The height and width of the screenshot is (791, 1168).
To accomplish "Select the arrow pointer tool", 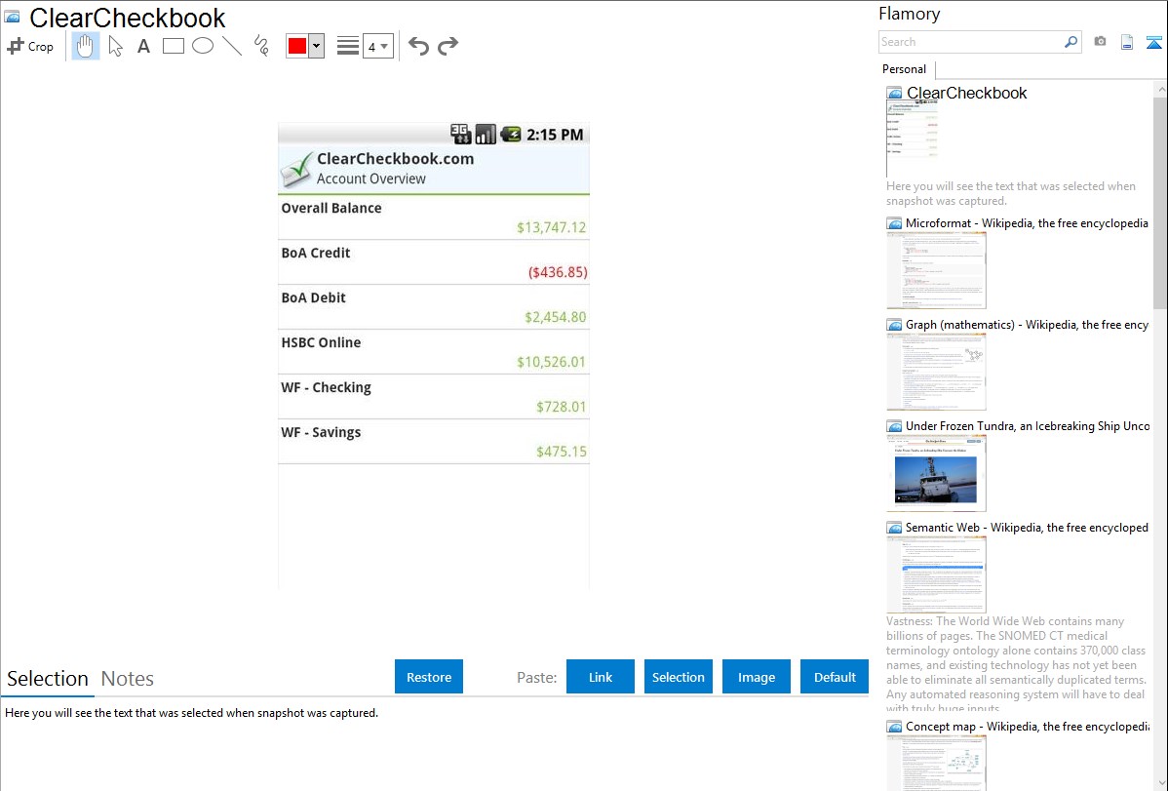I will [x=115, y=46].
